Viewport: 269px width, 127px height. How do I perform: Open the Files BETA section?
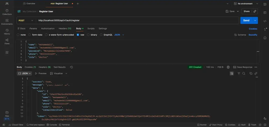coord(7,115)
